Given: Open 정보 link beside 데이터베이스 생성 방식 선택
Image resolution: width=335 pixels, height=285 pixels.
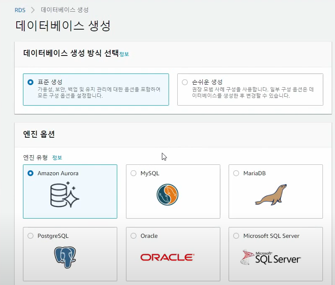Looking at the screenshot, I should (124, 54).
